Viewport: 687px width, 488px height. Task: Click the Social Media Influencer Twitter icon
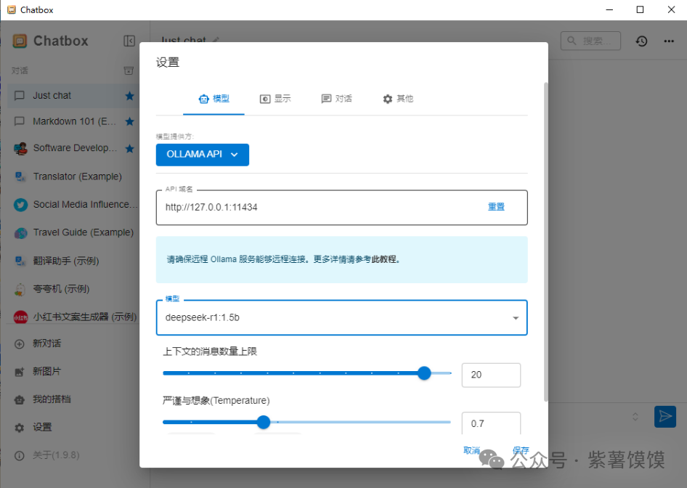20,205
